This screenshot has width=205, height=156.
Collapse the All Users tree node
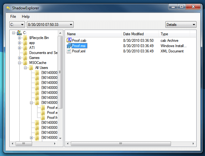pyautogui.click(x=26, y=68)
